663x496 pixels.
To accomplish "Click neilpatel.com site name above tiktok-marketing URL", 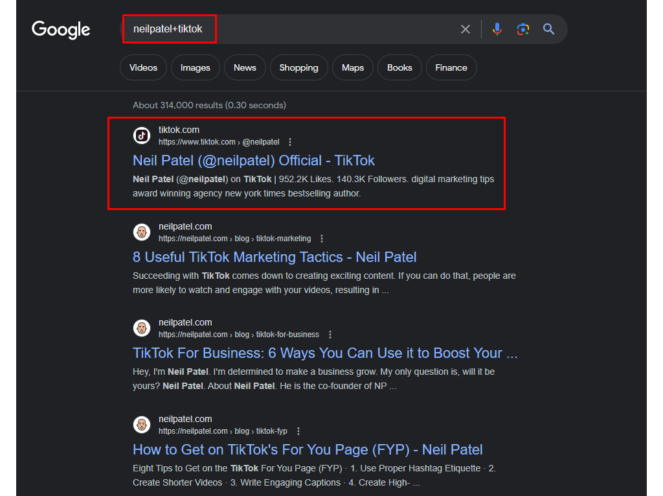I will 185,226.
